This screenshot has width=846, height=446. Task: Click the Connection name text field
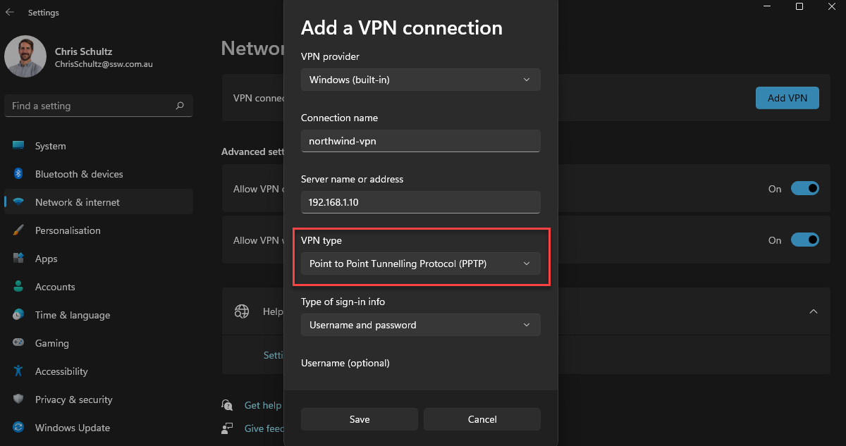pos(420,140)
